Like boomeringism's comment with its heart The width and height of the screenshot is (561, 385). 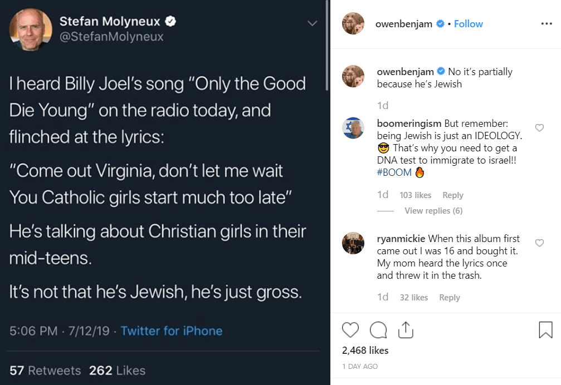539,128
